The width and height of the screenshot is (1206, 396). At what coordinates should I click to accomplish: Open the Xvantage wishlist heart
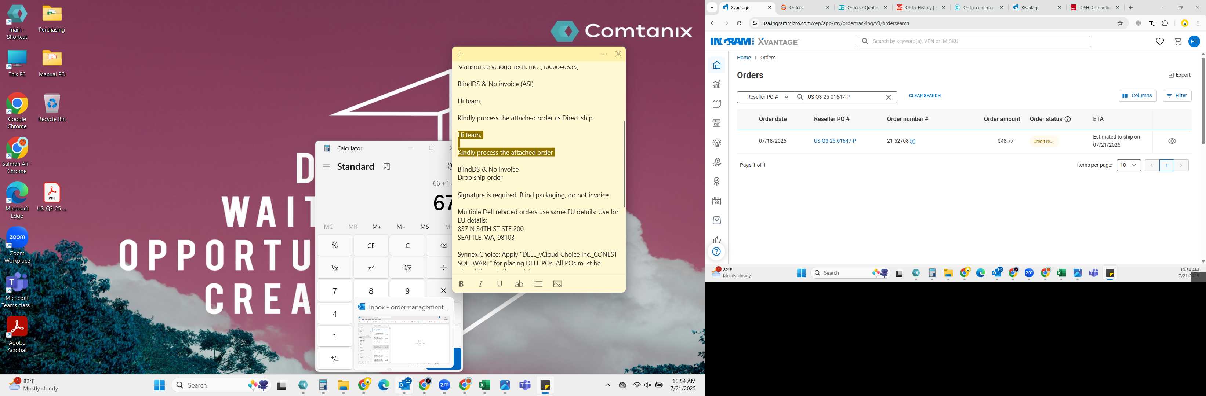point(1160,41)
